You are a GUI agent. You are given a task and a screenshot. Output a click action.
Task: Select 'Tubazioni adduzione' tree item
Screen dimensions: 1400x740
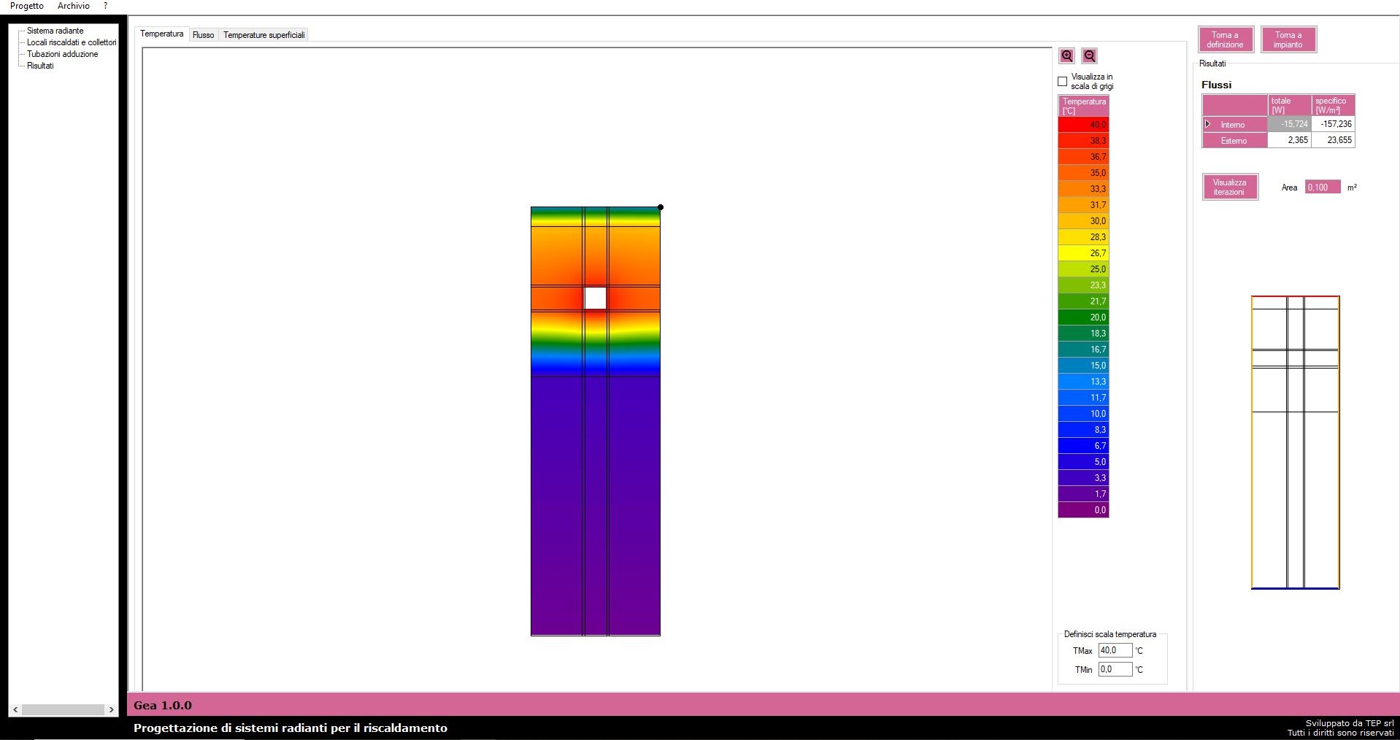point(63,54)
